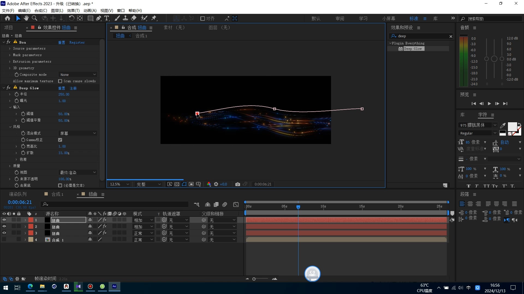Open the 混合模式 dropdown showing 屏幕
The height and width of the screenshot is (294, 524).
pos(78,133)
